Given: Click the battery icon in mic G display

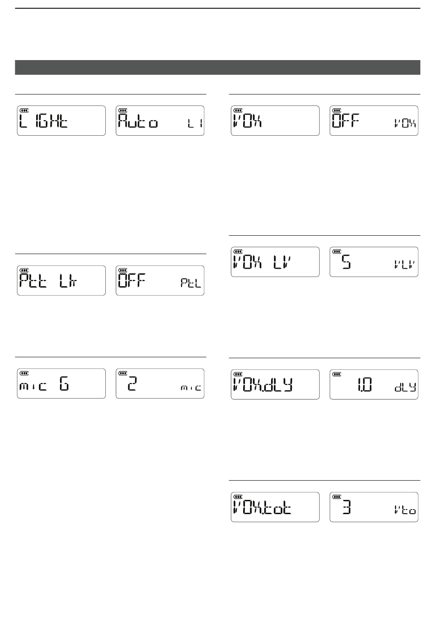Looking at the screenshot, I should 24,373.
